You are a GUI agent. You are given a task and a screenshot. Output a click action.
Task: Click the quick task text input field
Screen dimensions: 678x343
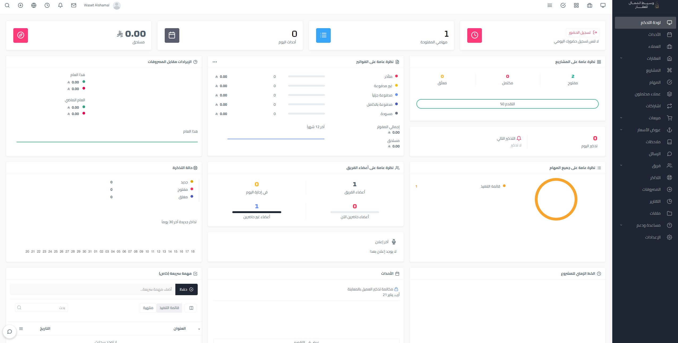tap(93, 289)
